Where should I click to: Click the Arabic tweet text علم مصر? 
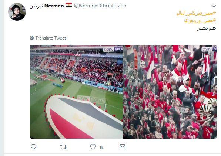[x=207, y=28]
